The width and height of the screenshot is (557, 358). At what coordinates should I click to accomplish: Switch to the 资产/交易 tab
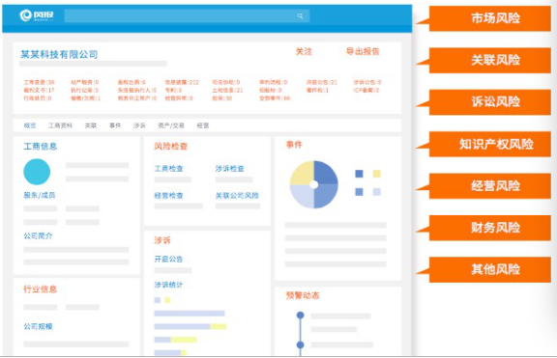coord(171,125)
